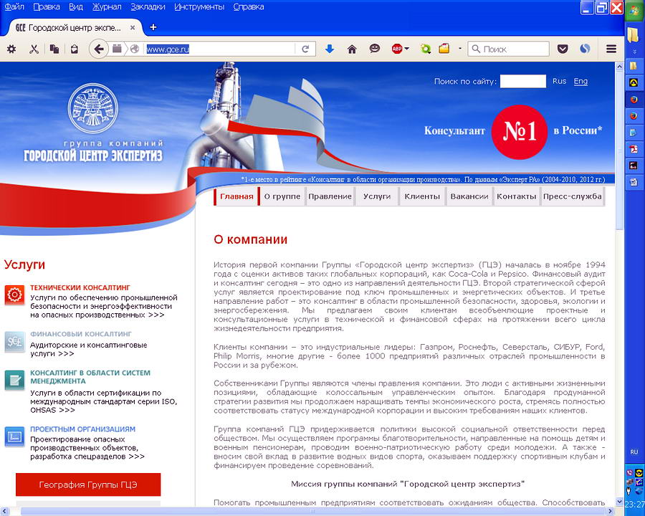Screen dimensions: 645x516
Task: Click the folder icon left of globe
Action: (x=117, y=49)
